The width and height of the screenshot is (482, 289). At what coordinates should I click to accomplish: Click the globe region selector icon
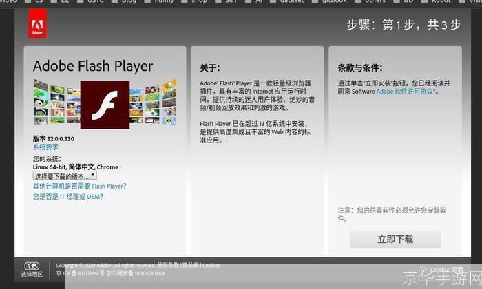click(x=32, y=266)
